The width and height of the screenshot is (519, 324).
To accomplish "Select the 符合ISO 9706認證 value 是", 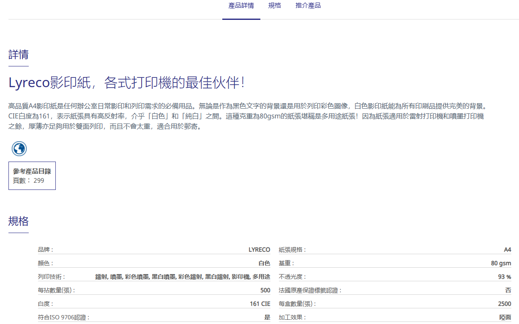I will click(267, 318).
